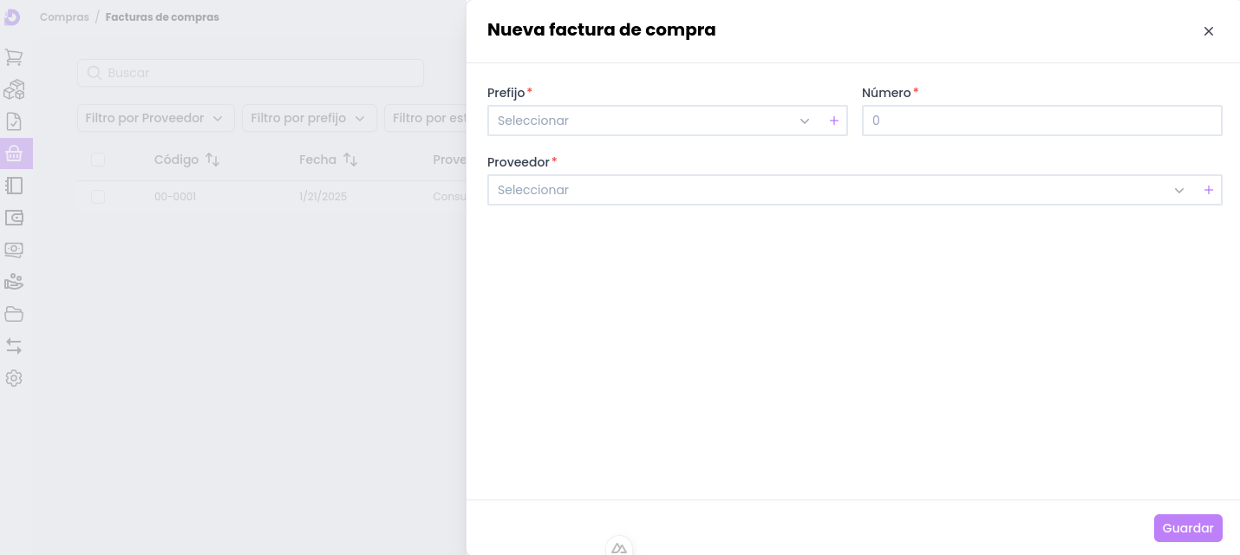This screenshot has height=555, width=1240.
Task: Go to Compras in breadcrumb
Action: 64,17
